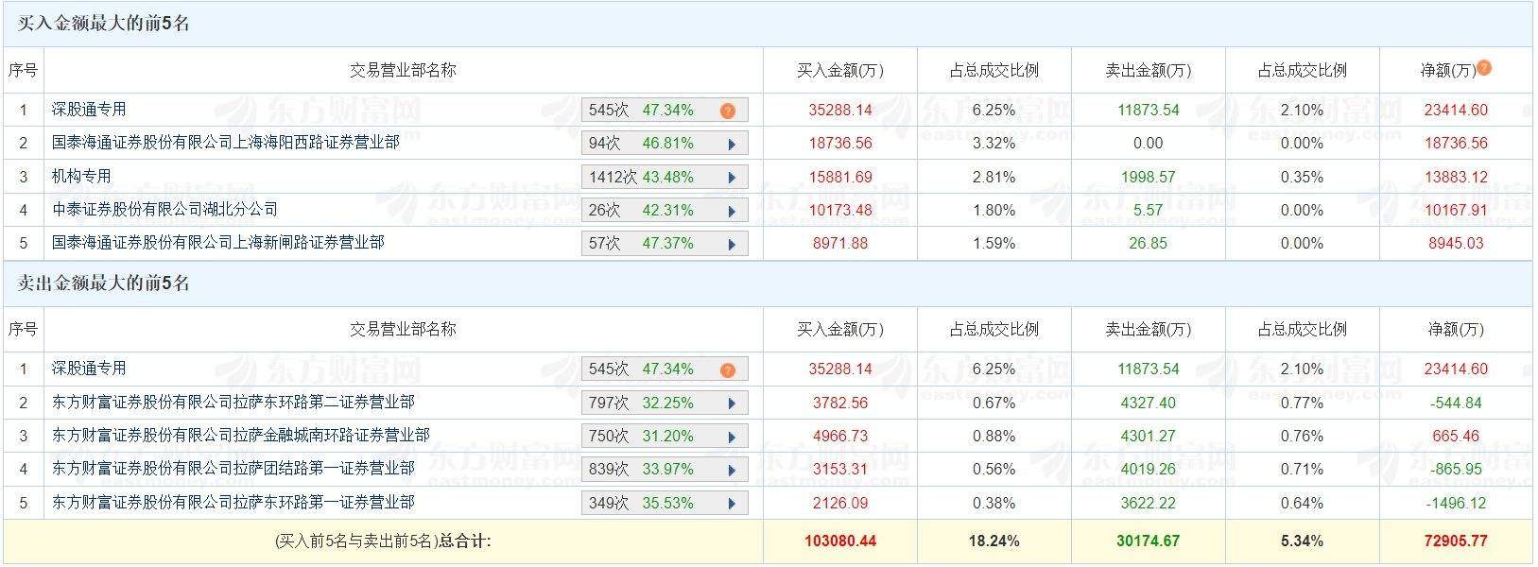This screenshot has height=567, width=1538.
Task: Expand stats arrow for 拉萨金融城南环路证券营业部
Action: coord(732,437)
